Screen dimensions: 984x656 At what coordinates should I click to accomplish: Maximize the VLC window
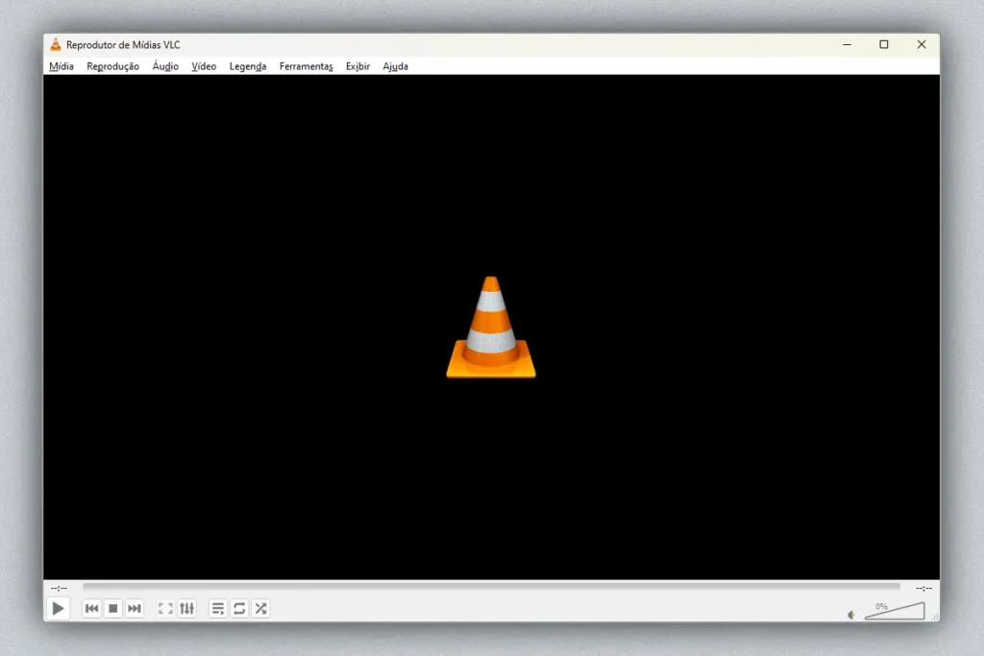(x=884, y=44)
